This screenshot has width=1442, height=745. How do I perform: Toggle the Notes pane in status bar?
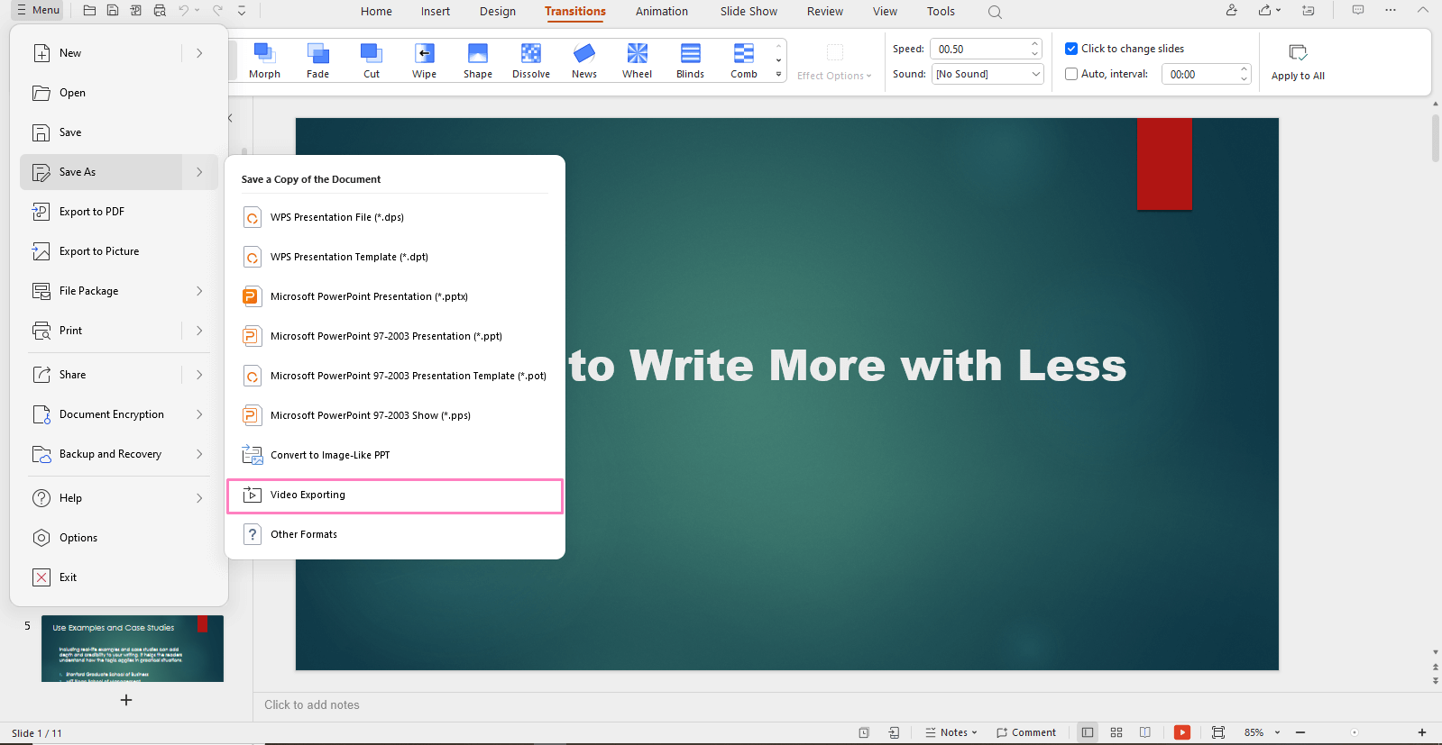pyautogui.click(x=951, y=732)
